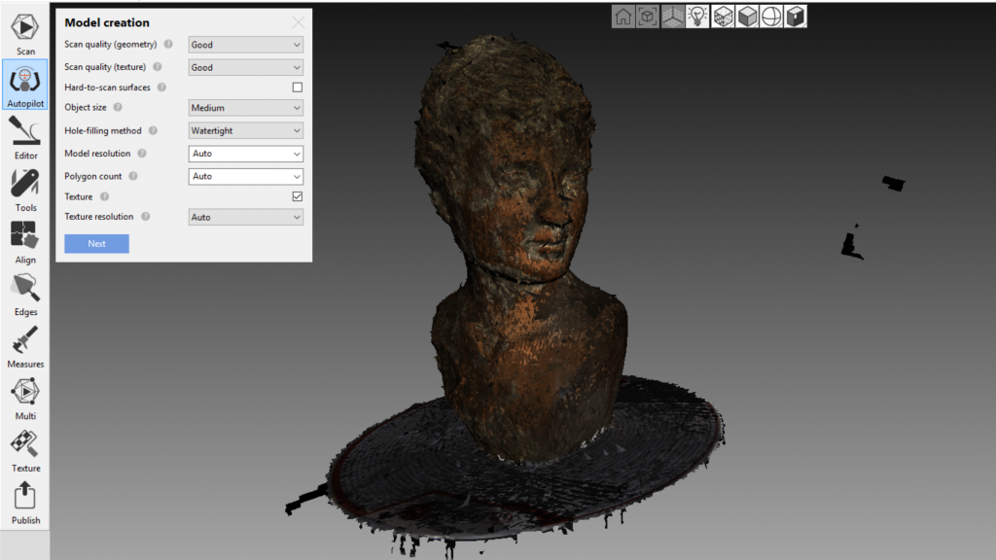The height and width of the screenshot is (560, 996).
Task: Reset view with the home icon
Action: click(x=623, y=17)
